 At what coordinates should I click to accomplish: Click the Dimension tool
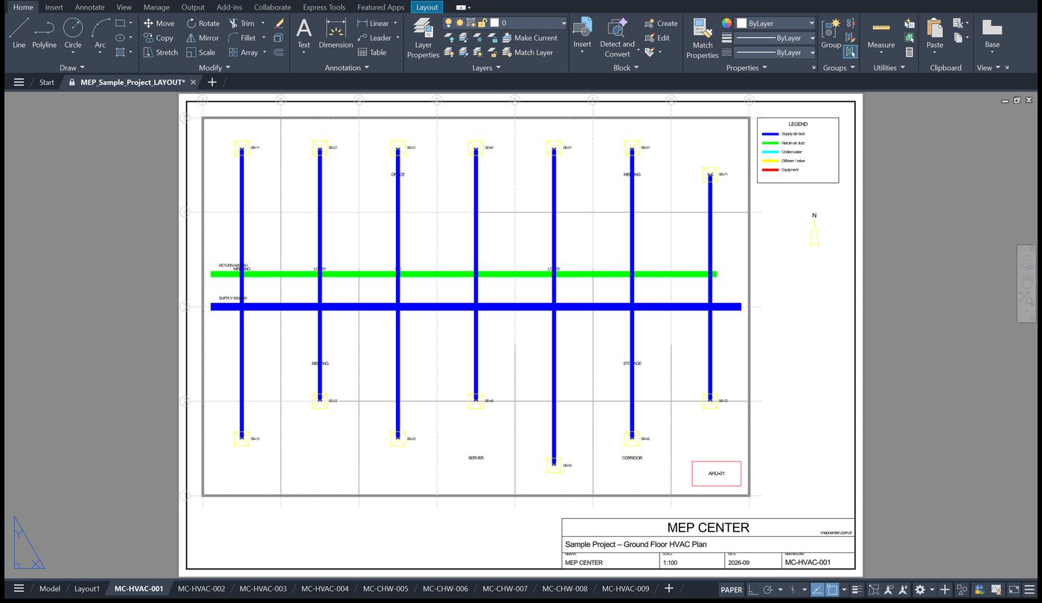click(336, 33)
